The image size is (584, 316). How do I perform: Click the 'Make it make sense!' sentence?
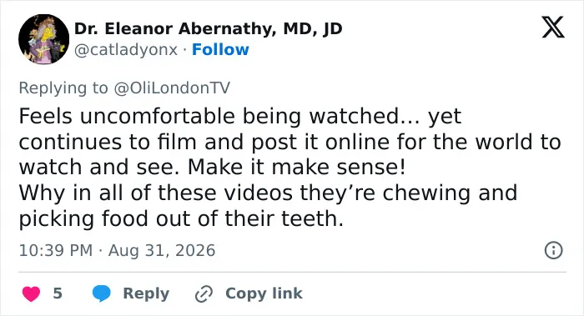coord(297,167)
